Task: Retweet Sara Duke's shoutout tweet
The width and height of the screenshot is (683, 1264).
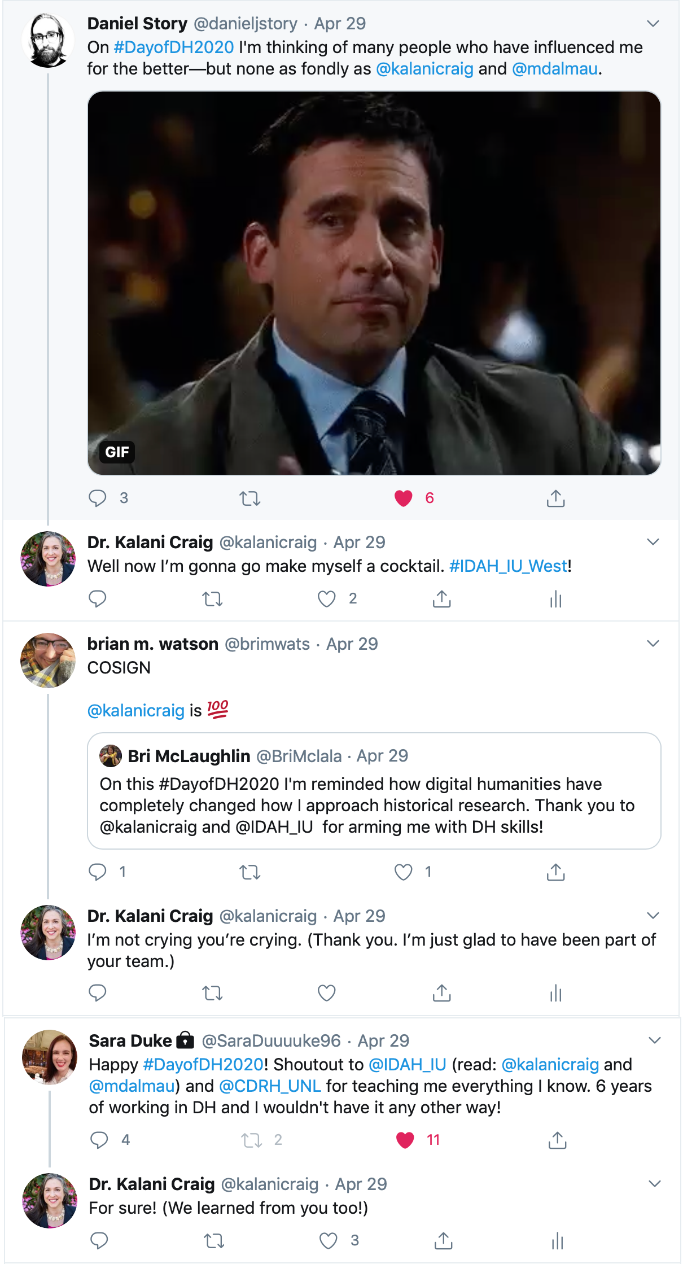Action: click(251, 1140)
